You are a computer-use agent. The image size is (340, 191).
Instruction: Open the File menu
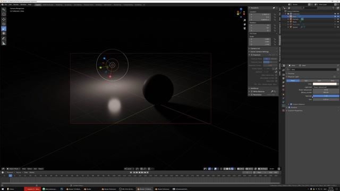tap(6, 5)
